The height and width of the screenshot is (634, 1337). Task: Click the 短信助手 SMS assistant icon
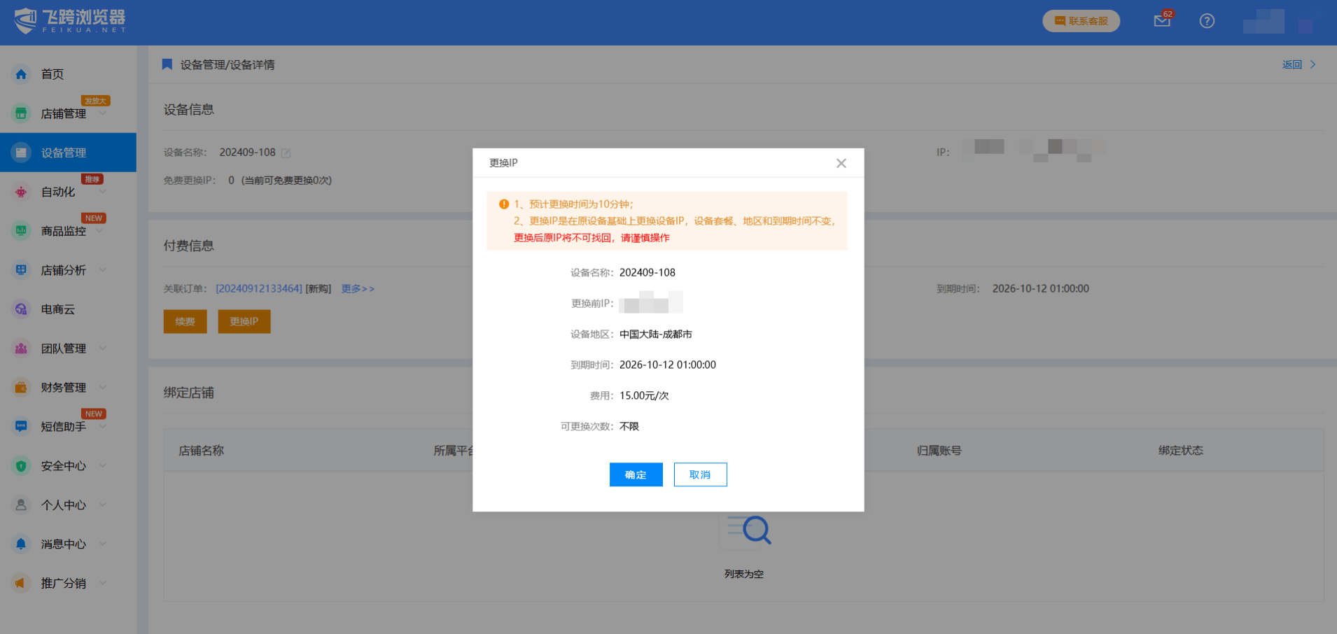pos(21,426)
